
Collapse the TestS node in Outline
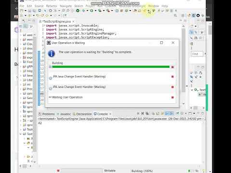192,90
